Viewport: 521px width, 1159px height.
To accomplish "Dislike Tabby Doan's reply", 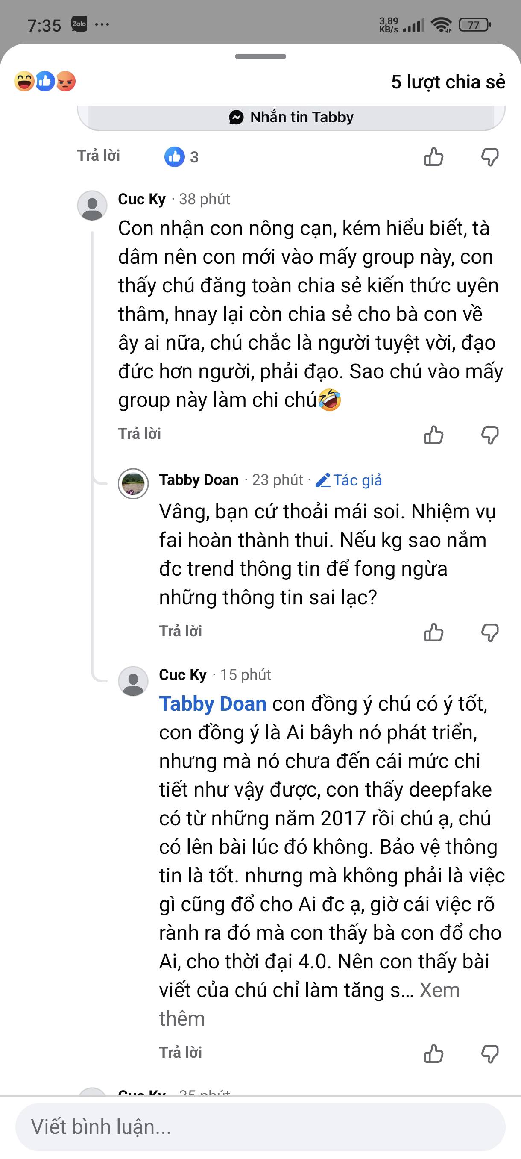I will [x=489, y=632].
